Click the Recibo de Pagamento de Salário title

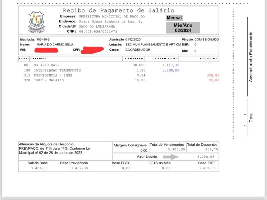point(118,10)
